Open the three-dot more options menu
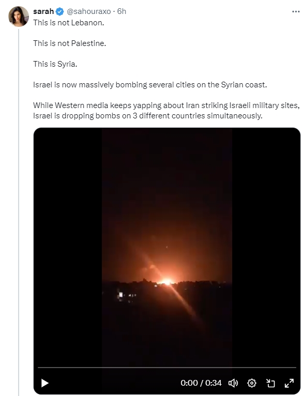Screen dimensions: 302x396 (x=295, y=11)
